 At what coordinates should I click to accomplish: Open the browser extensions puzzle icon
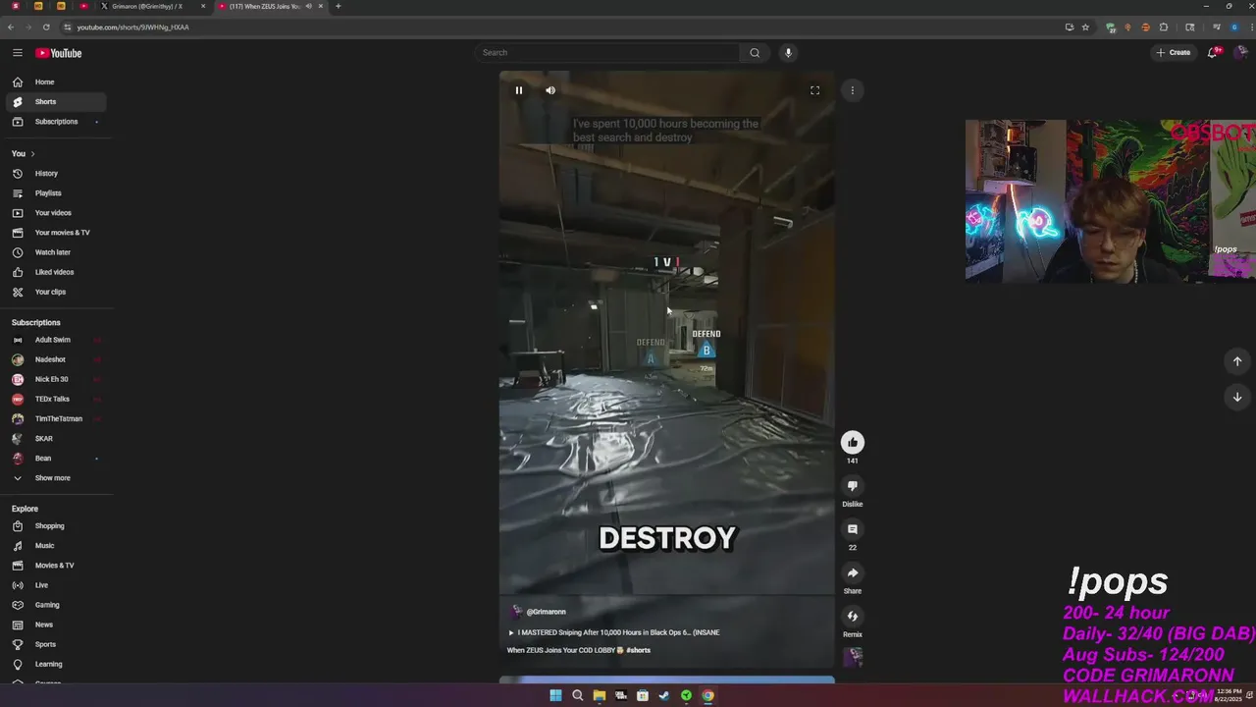click(1164, 27)
